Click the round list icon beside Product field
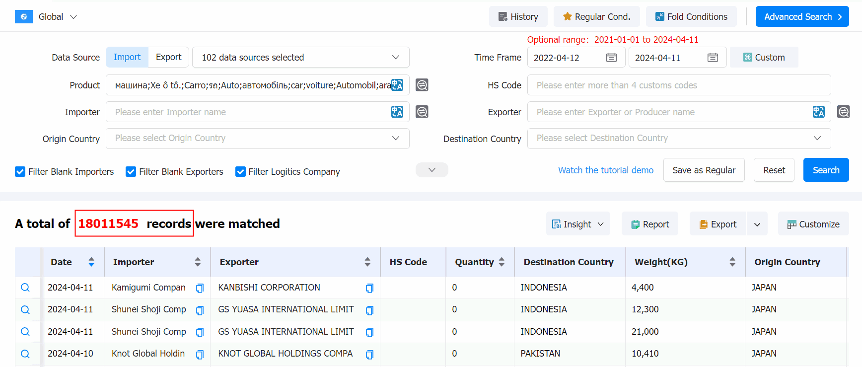 [x=422, y=85]
